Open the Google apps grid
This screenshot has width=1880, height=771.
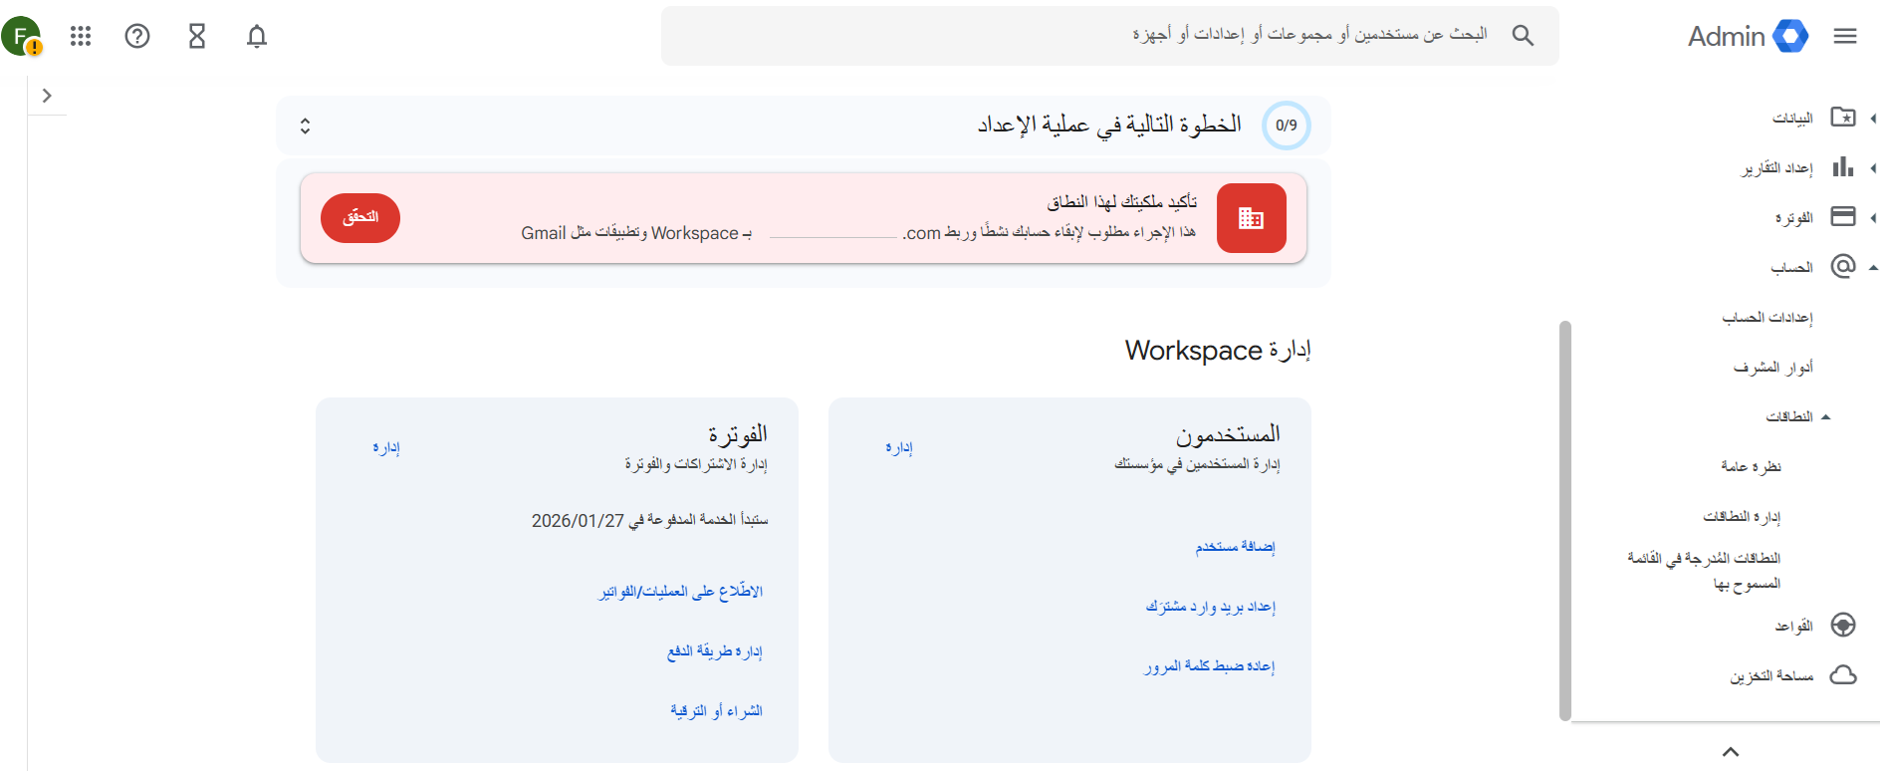81,37
